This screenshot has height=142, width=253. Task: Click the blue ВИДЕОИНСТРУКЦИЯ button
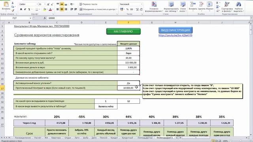[176, 30]
